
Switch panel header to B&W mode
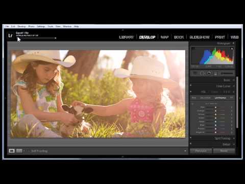coord(227,92)
